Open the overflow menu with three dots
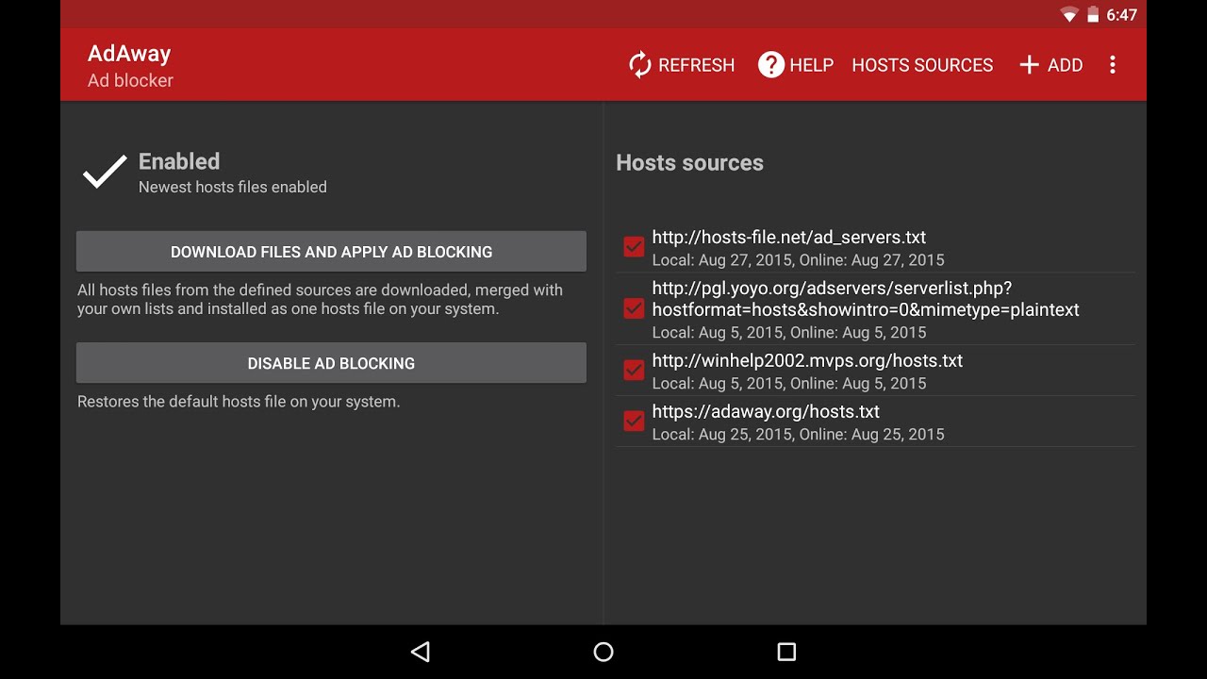1207x679 pixels. (1112, 64)
